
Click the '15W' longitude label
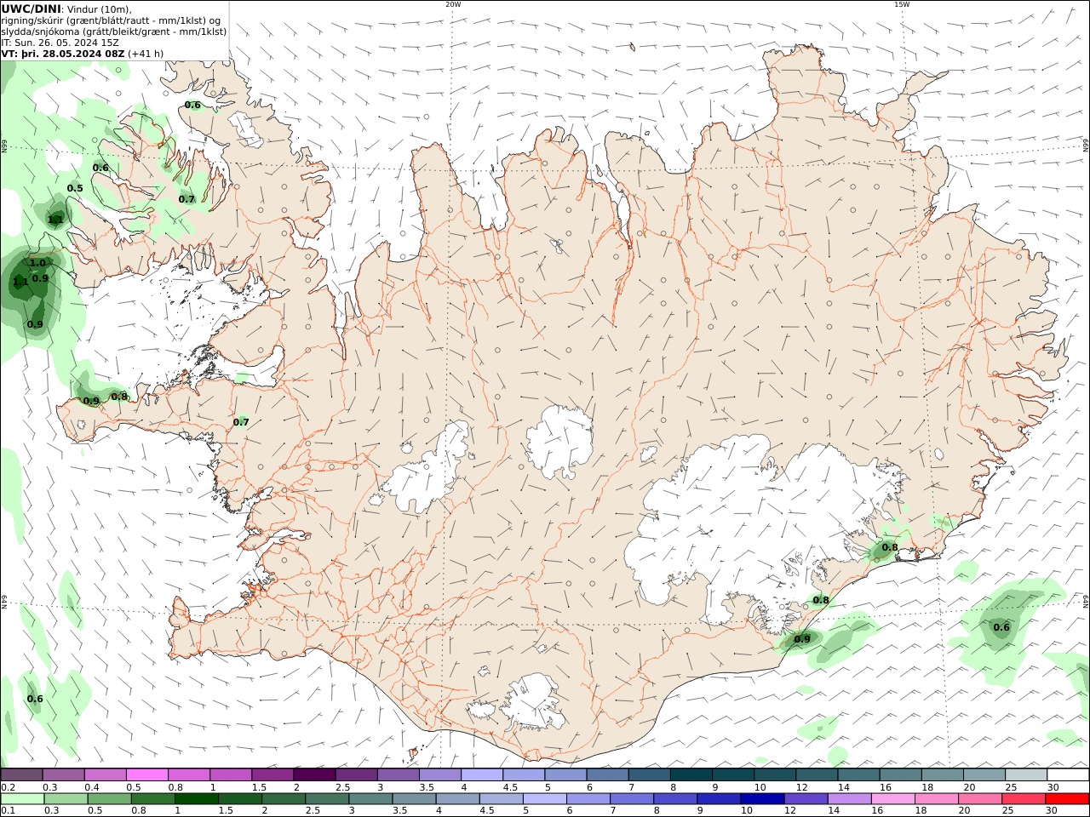[902, 4]
